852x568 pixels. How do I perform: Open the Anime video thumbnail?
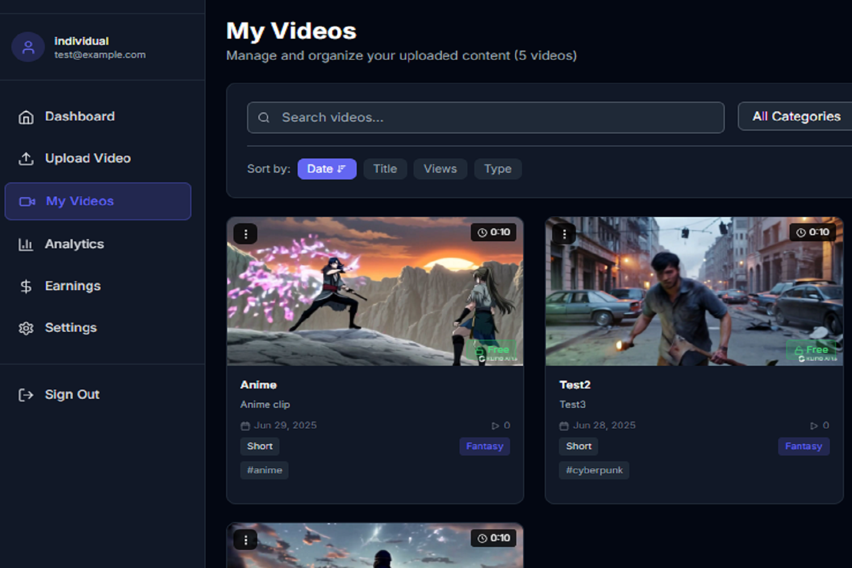pos(375,291)
